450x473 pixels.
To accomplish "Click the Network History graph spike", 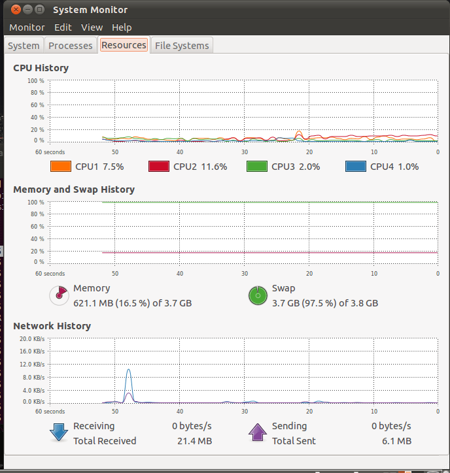I will coord(129,385).
